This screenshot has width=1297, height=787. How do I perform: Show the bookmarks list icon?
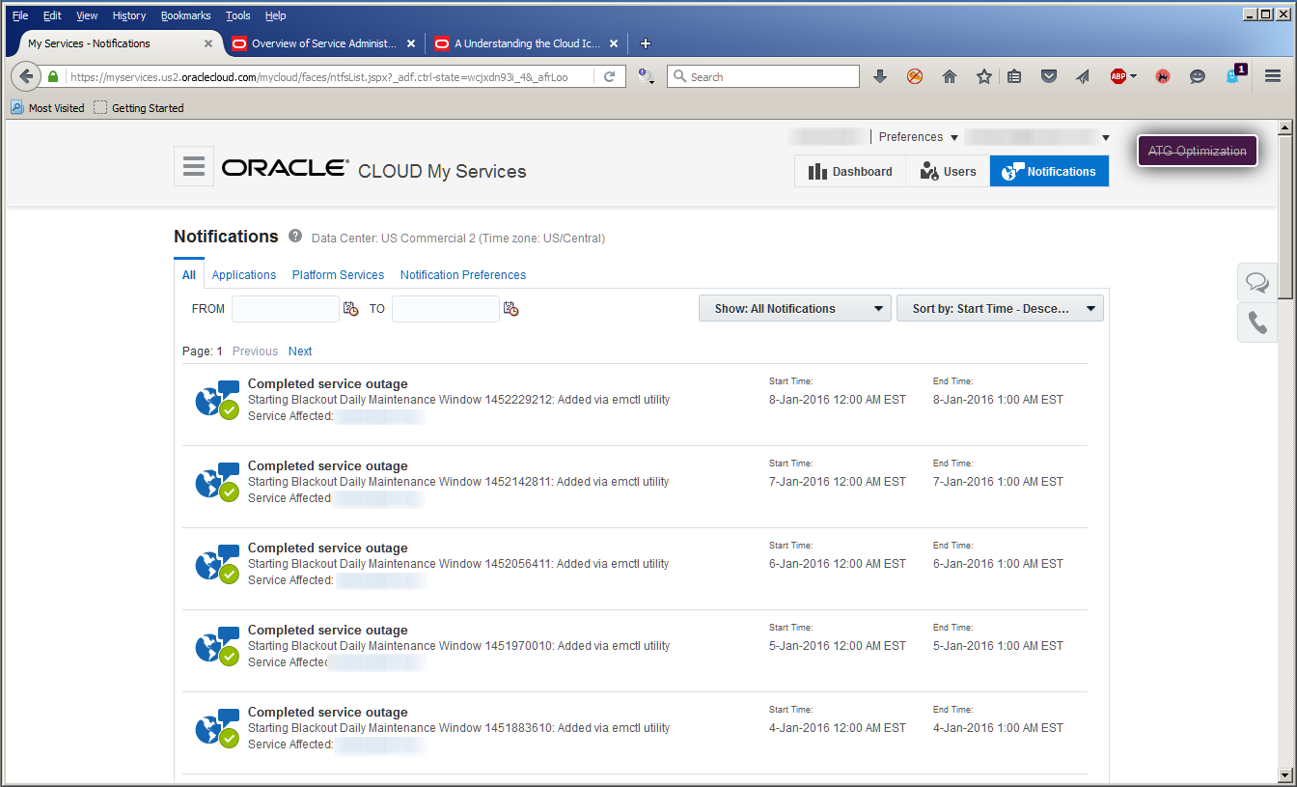[1014, 76]
